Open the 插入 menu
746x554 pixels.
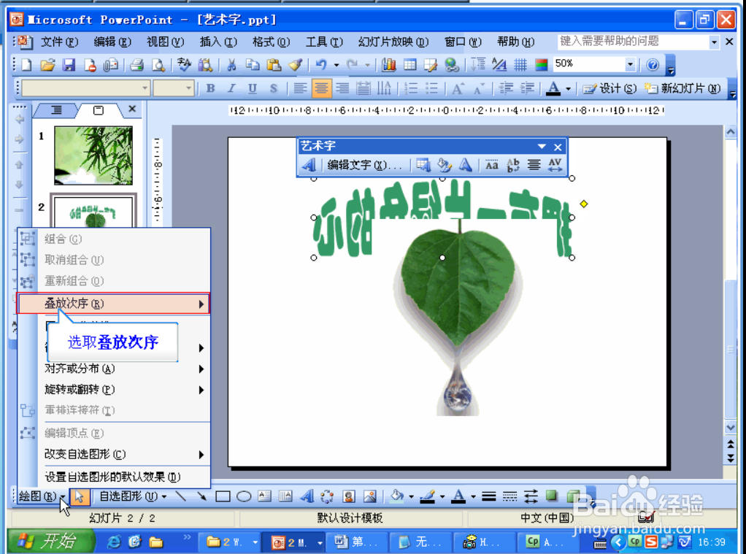pyautogui.click(x=218, y=42)
